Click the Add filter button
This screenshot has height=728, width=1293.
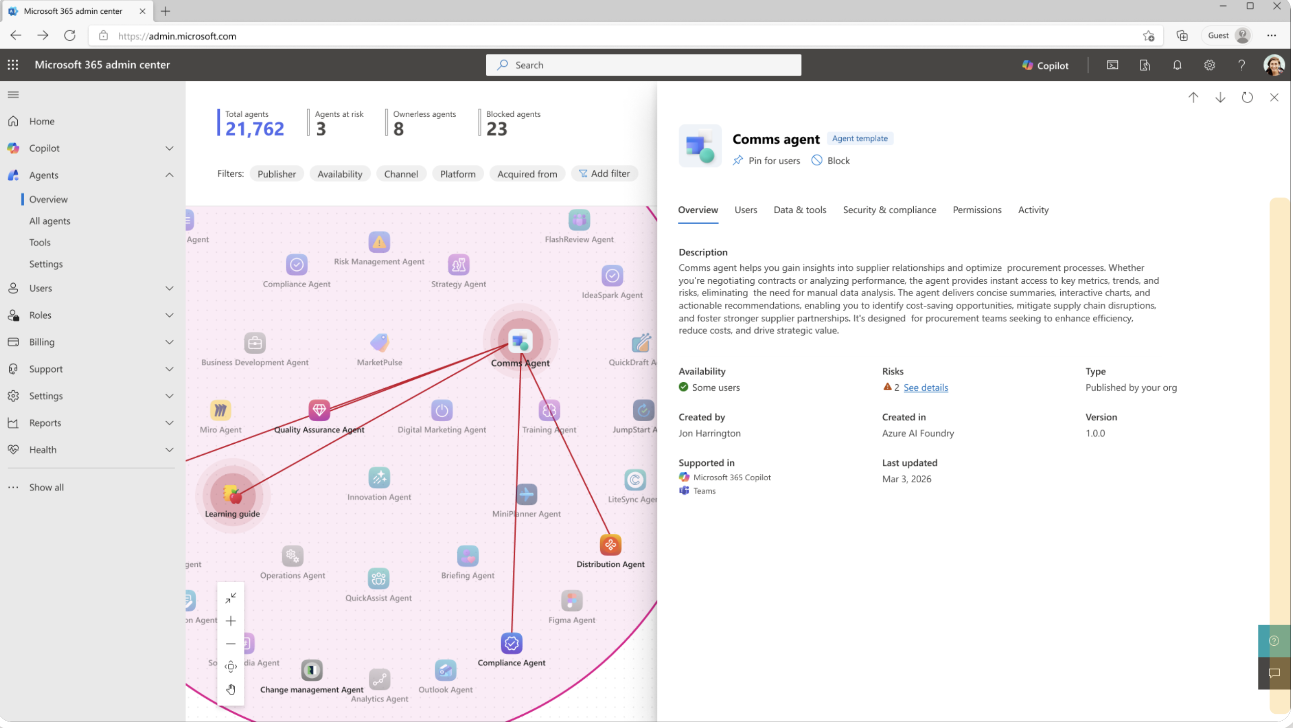click(605, 173)
